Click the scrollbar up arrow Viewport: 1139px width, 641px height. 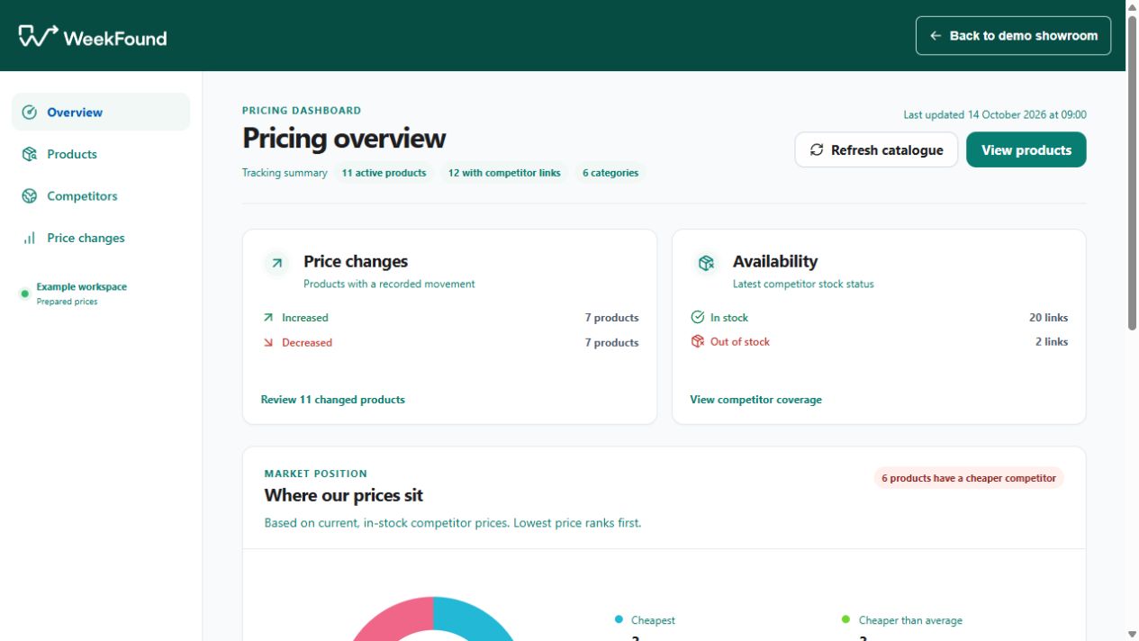click(1132, 6)
